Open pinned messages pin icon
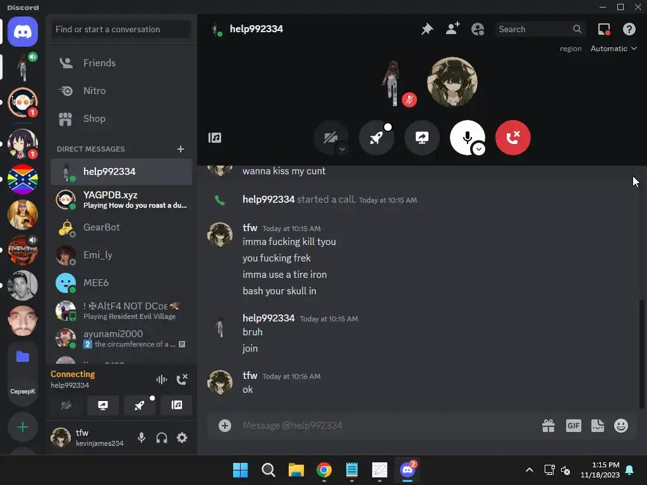Viewport: 647px width, 485px height. click(427, 29)
